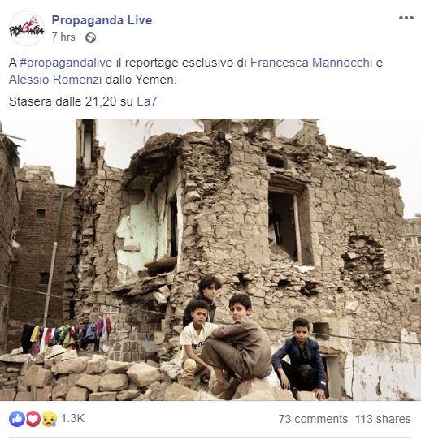
Task: Open Alessio Romenzi's profile link
Action: pos(55,80)
